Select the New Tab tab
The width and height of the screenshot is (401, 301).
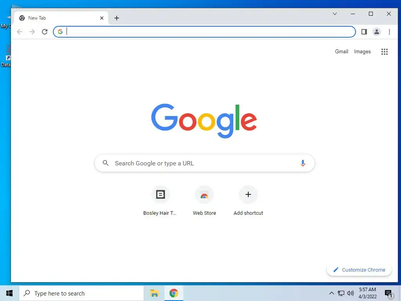coord(61,18)
